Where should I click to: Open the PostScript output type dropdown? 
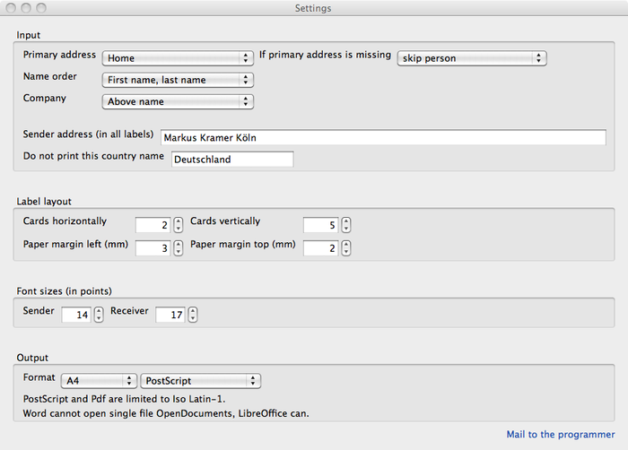click(x=201, y=380)
